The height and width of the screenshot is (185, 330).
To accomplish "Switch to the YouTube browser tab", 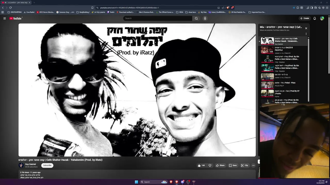I will pyautogui.click(x=16, y=3).
